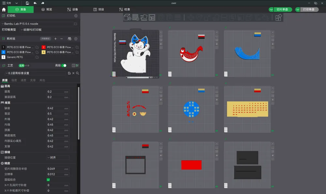Click the Arrange all objects toolbar icon
Image resolution: width=326 pixels, height=194 pixels.
tap(152, 18)
